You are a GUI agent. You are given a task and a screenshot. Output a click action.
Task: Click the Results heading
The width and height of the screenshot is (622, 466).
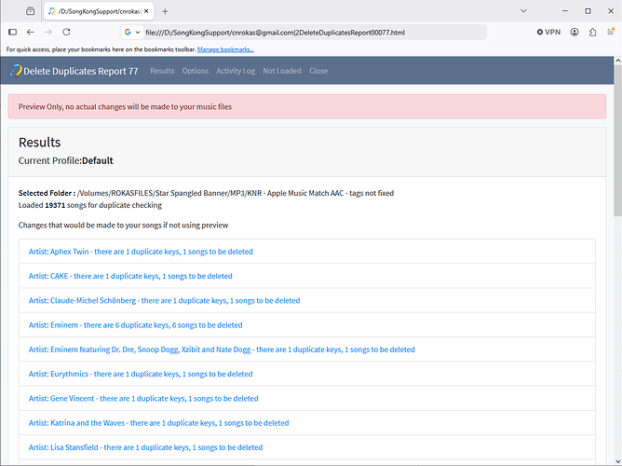(x=40, y=142)
